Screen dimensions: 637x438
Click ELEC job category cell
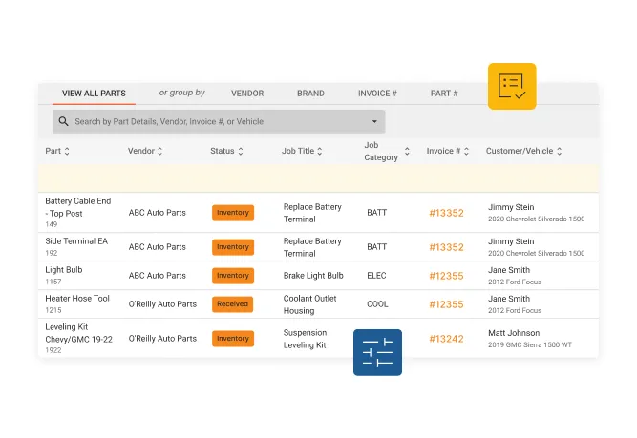click(376, 276)
